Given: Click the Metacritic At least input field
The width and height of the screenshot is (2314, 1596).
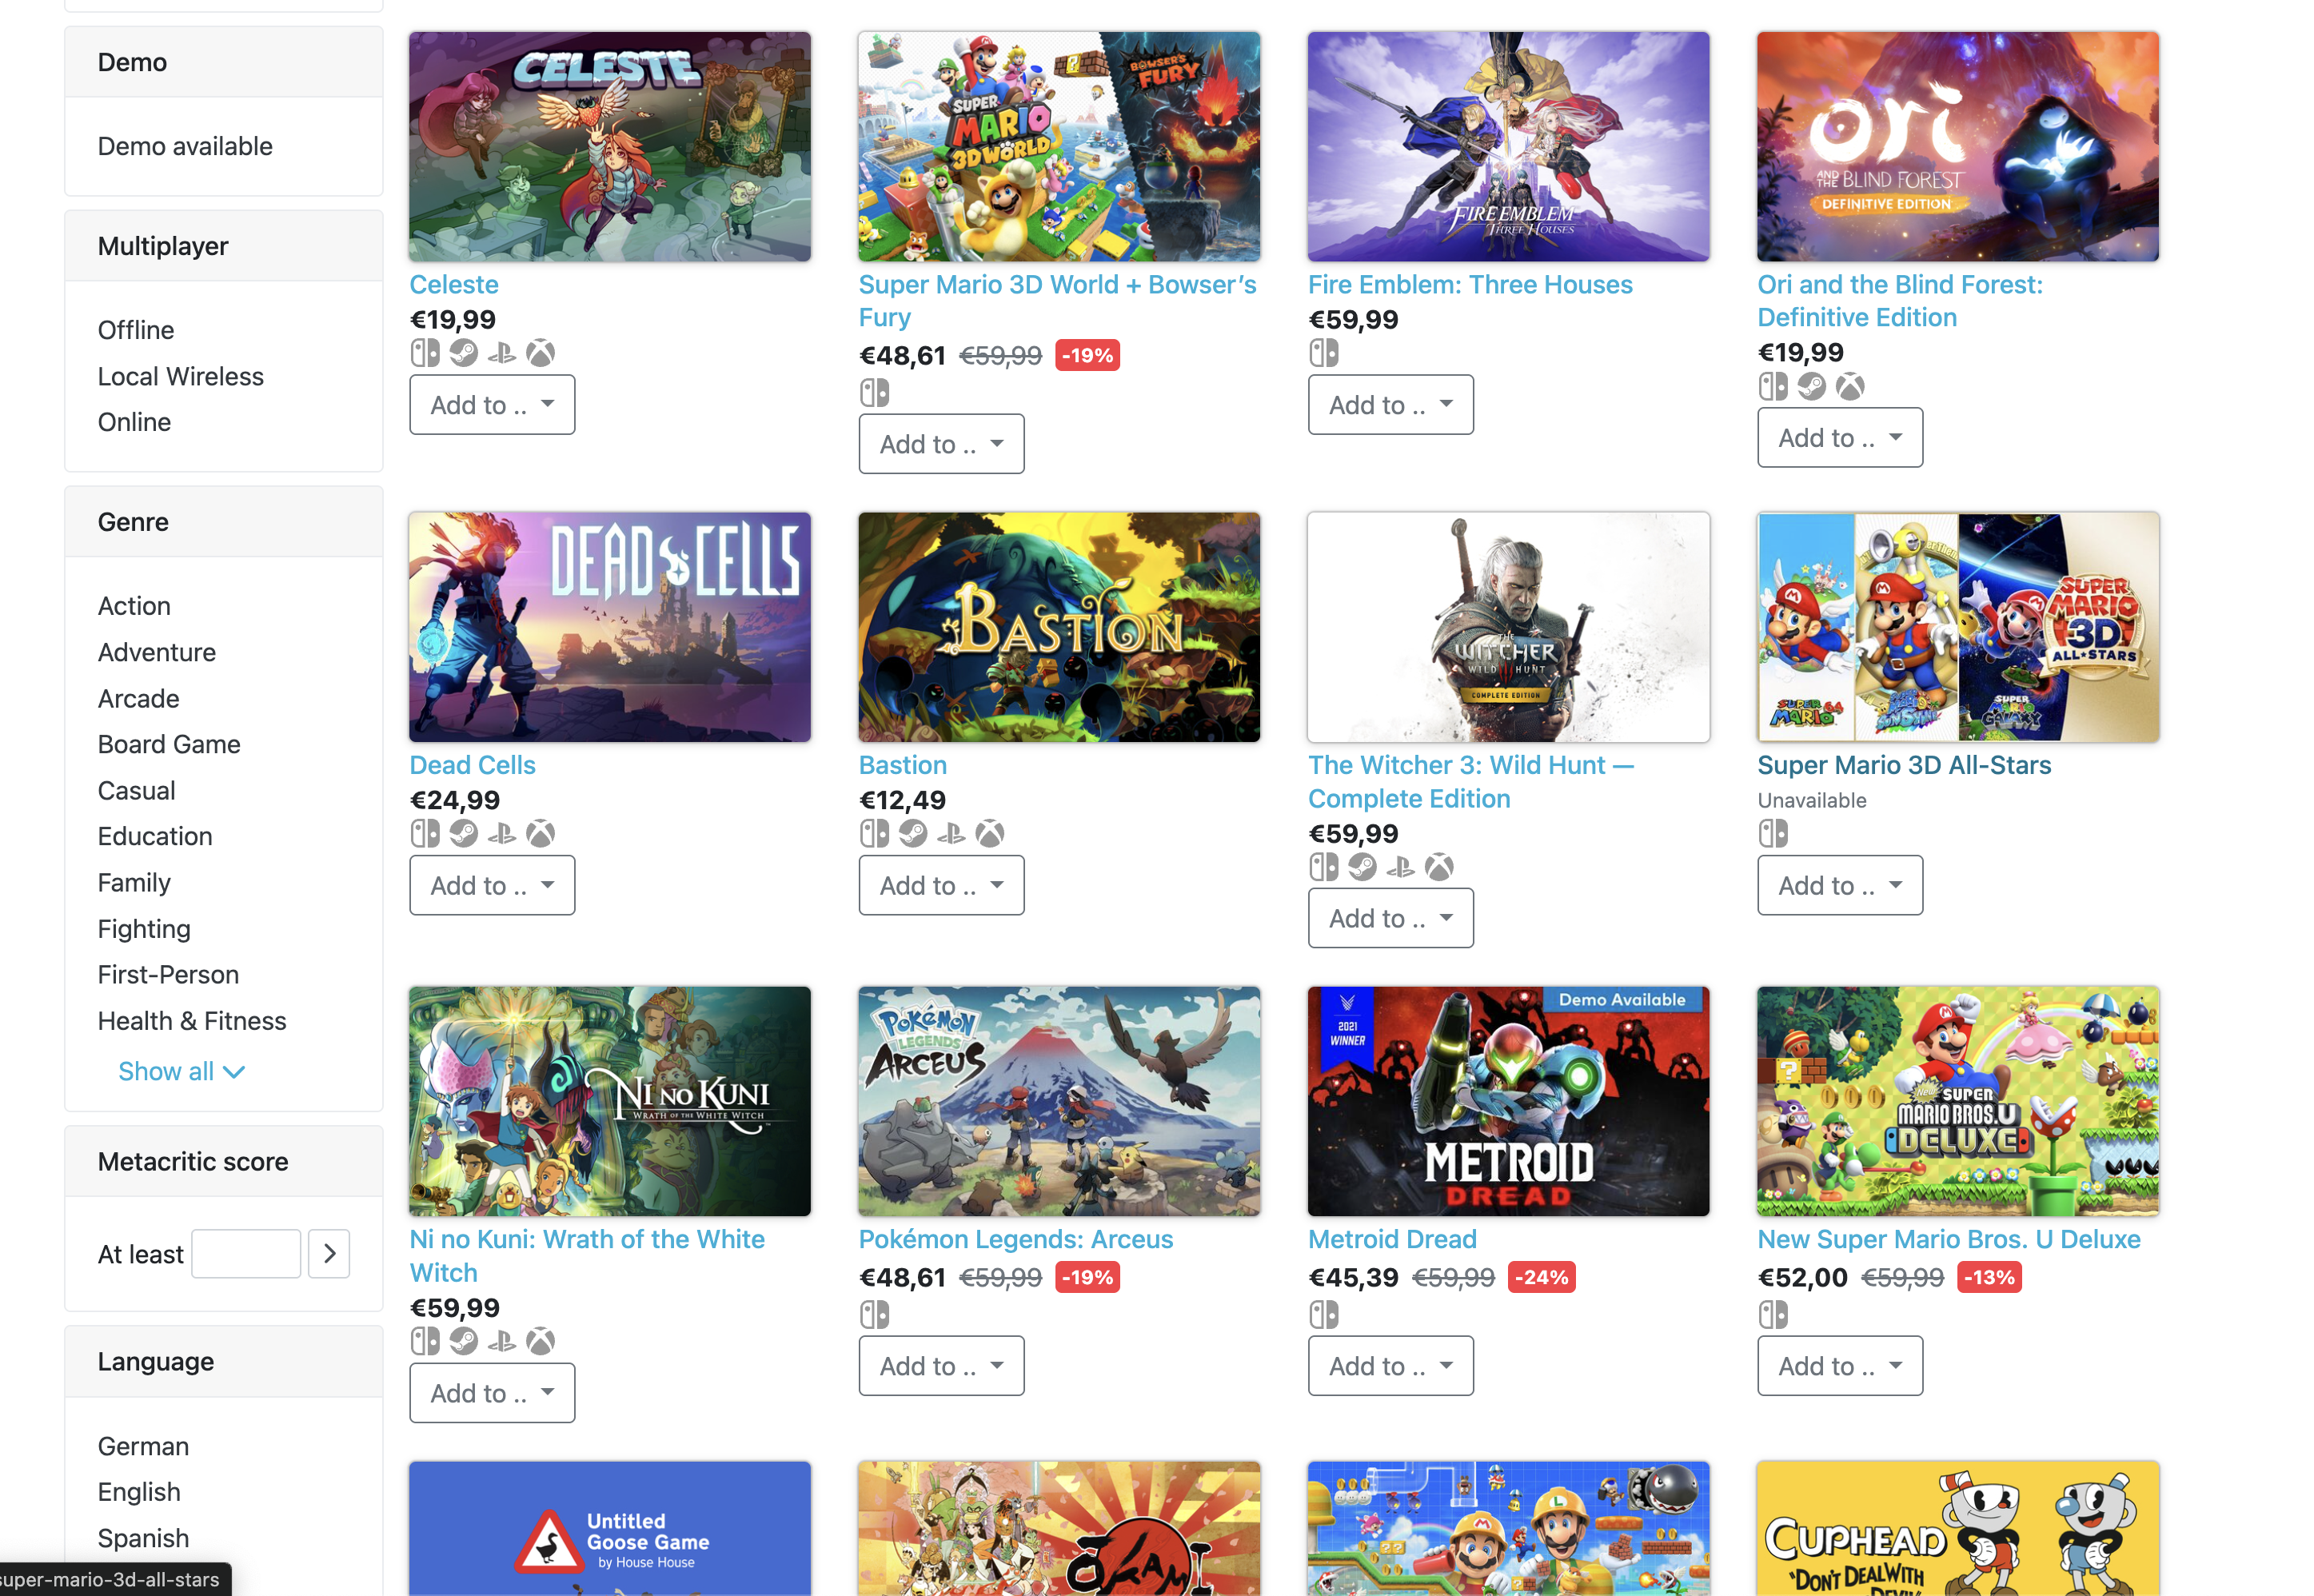Looking at the screenshot, I should [246, 1253].
